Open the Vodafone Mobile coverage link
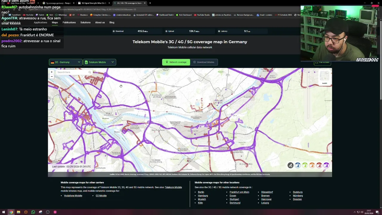The height and width of the screenshot is (215, 382). pos(73,196)
